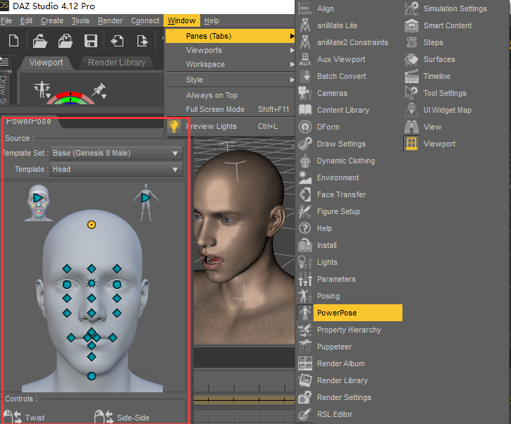511x424 pixels.
Task: Click the Render Settings camera icon
Action: tap(305, 397)
